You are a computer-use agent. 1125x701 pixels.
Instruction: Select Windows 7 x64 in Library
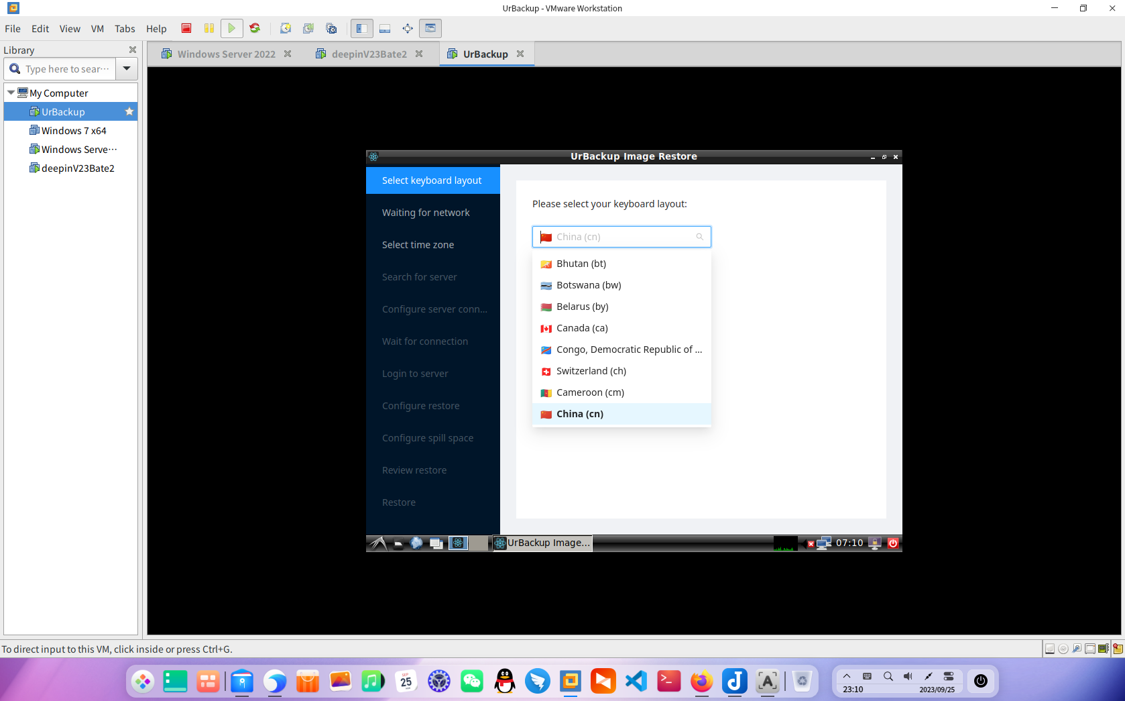click(70, 131)
